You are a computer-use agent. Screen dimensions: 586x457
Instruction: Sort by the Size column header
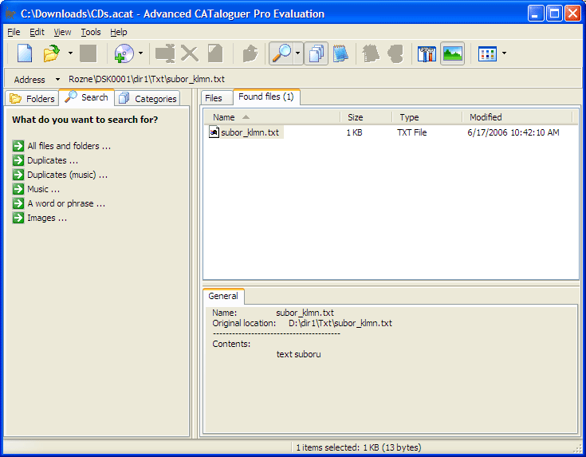pos(366,117)
